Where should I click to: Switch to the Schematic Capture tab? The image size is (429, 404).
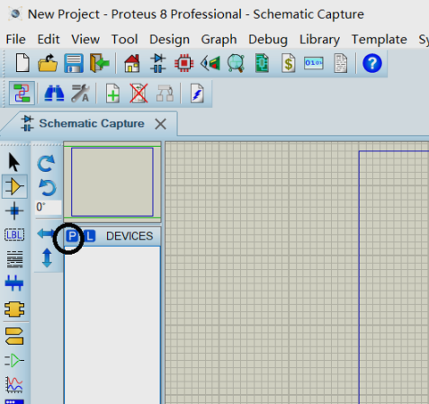pos(92,123)
